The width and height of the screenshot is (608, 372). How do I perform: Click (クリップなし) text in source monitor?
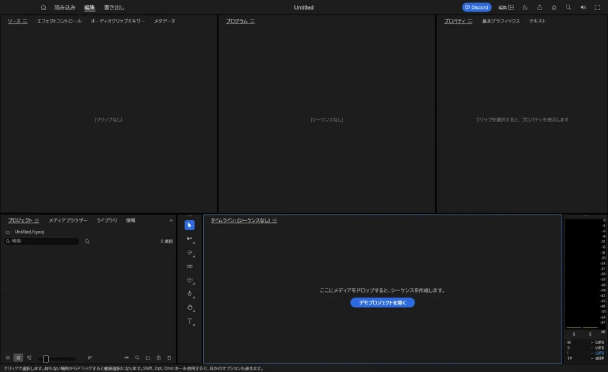click(109, 120)
